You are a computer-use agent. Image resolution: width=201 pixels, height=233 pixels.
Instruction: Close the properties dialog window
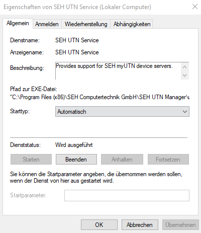195,7
